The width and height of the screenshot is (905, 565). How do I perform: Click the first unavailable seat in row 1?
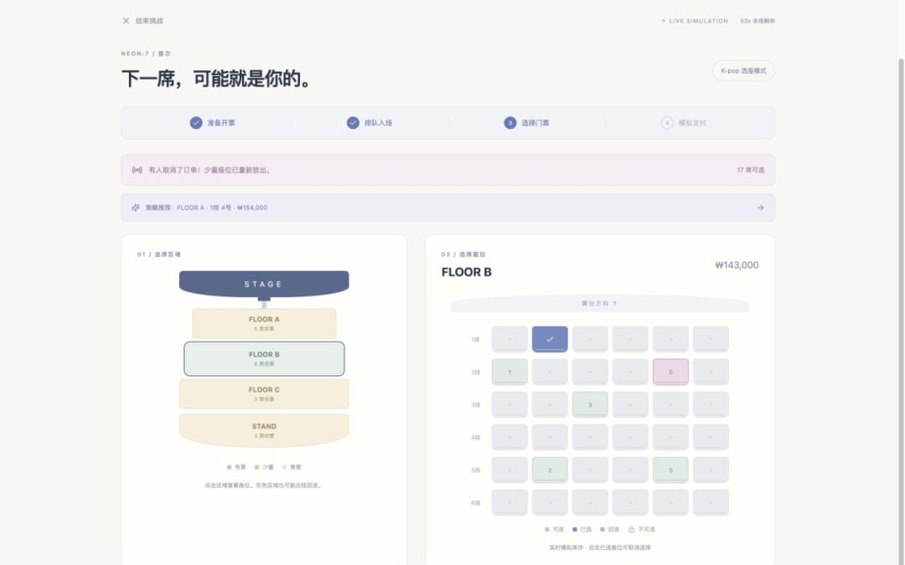click(509, 339)
